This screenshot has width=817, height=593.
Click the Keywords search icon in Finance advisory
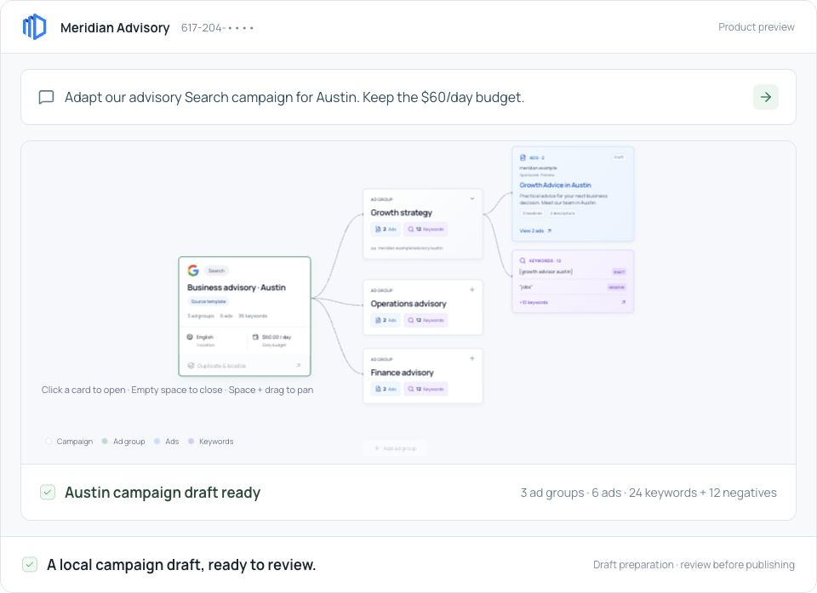click(410, 389)
